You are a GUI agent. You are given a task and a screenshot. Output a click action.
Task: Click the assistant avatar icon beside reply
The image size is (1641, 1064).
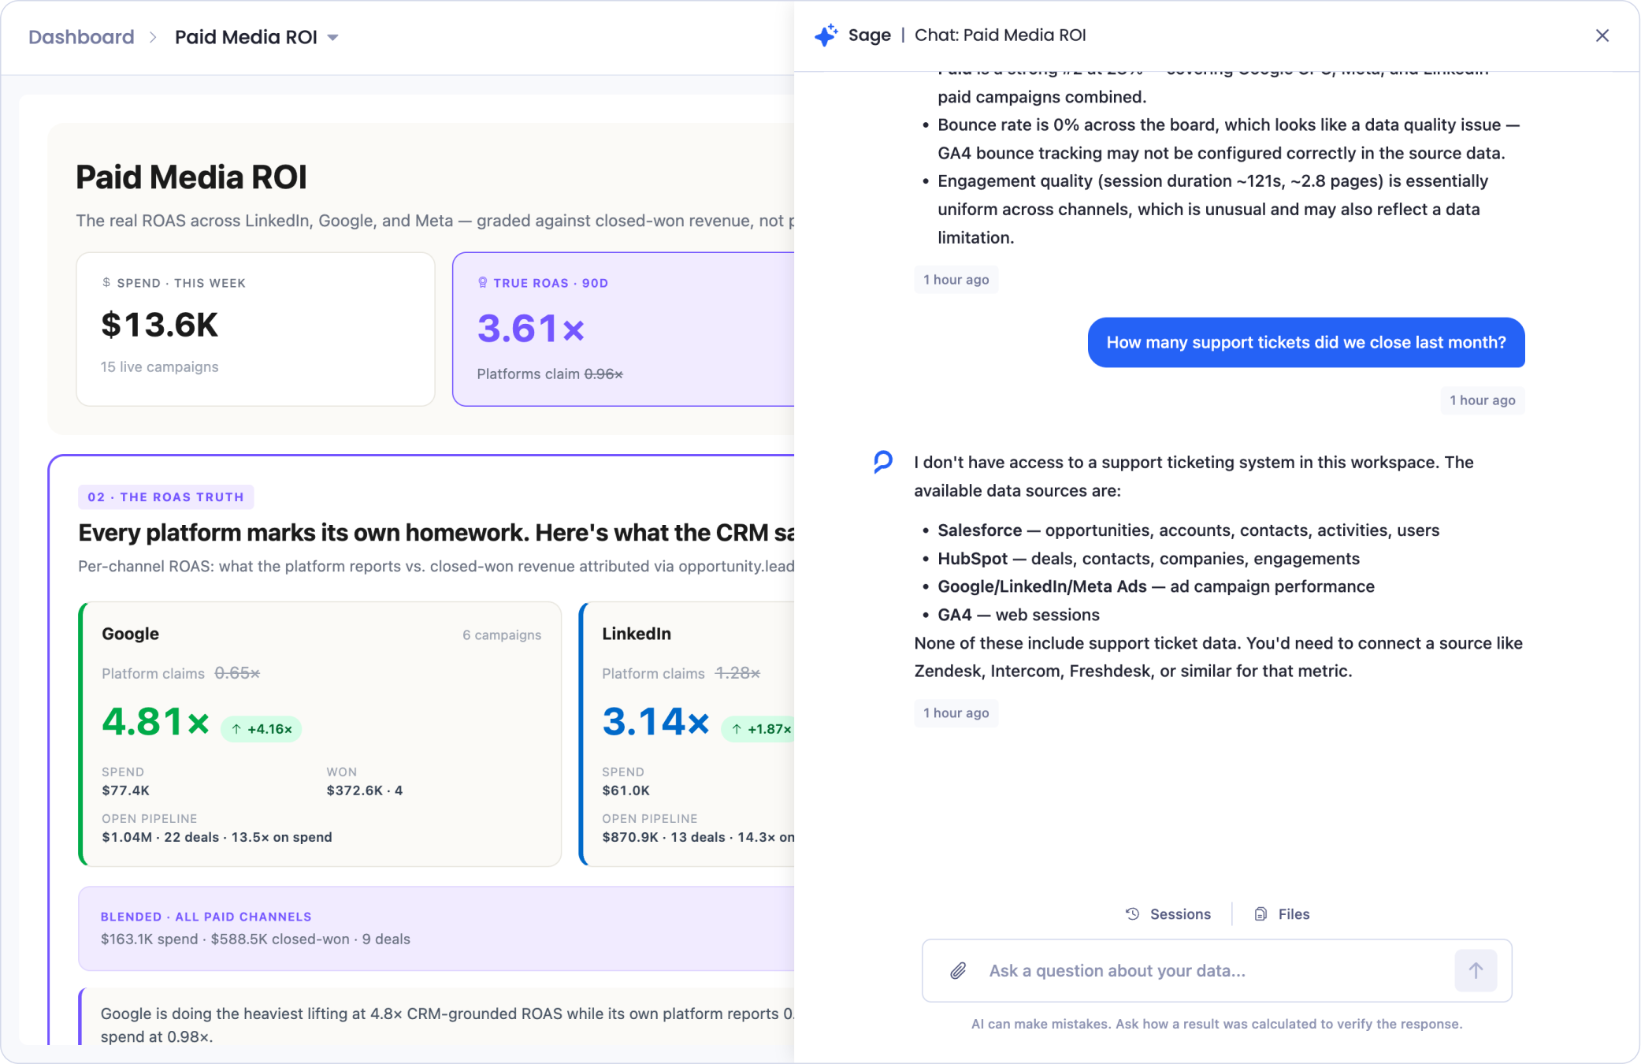point(883,462)
